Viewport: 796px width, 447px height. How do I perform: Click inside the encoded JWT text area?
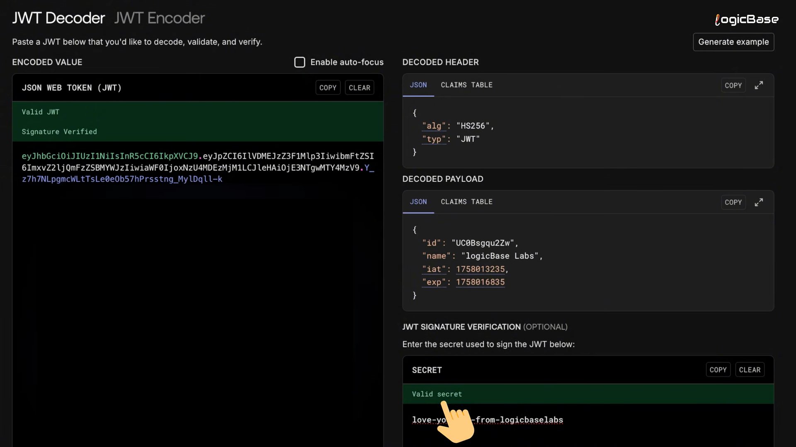(x=198, y=290)
